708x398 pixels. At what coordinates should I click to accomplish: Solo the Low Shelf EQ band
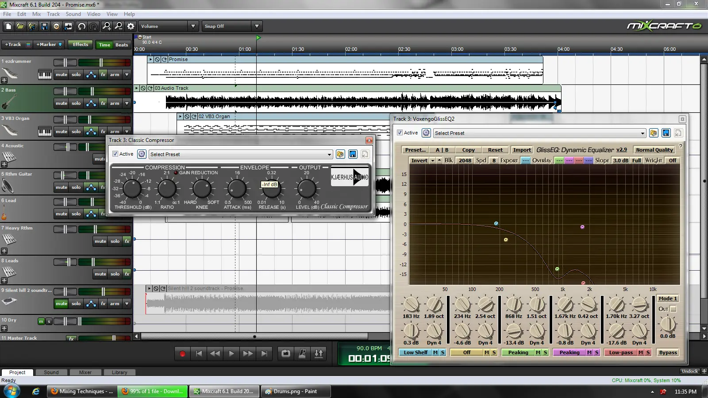442,352
